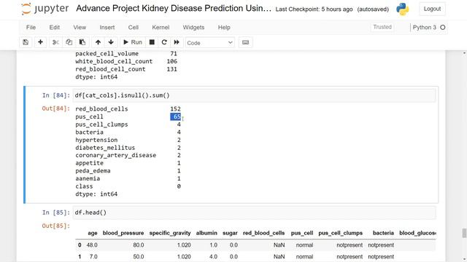Viewport: 467px width, 262px height.
Task: Click the hypertension row label
Action: [x=96, y=140]
